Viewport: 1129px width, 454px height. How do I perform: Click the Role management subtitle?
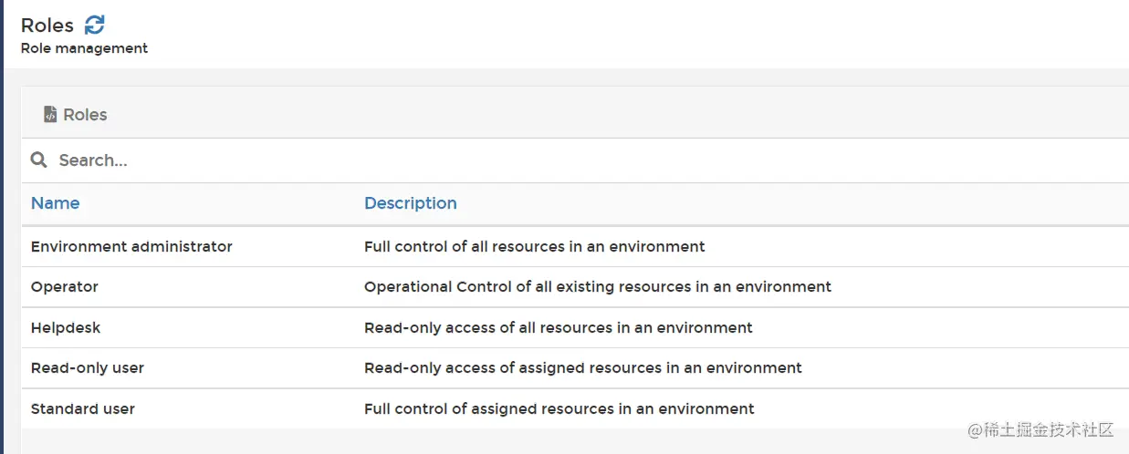point(84,48)
